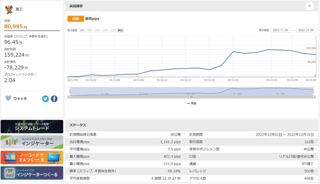This screenshot has height=184, width=320.
Task: Share on Facebook via f icon
Action: tap(54, 99)
